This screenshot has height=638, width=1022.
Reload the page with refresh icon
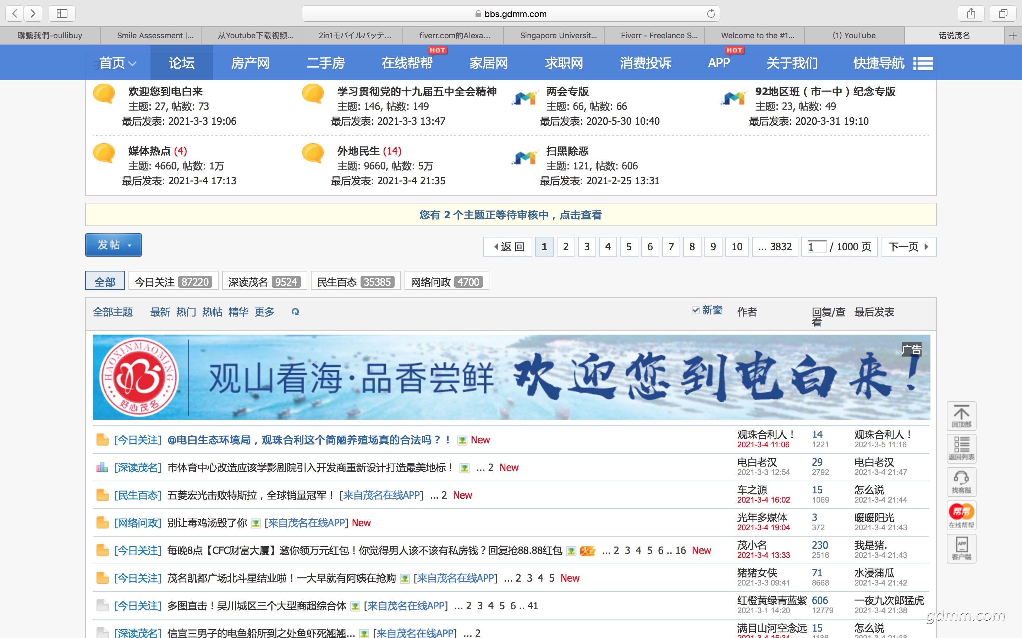[711, 13]
